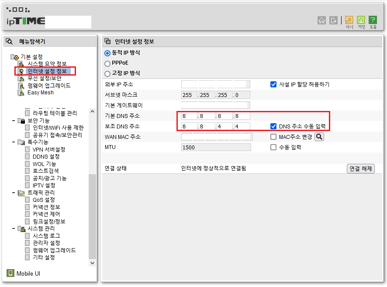Open 인터넷 설정 정보 menu item
This screenshot has height=287, width=387.
tap(47, 71)
